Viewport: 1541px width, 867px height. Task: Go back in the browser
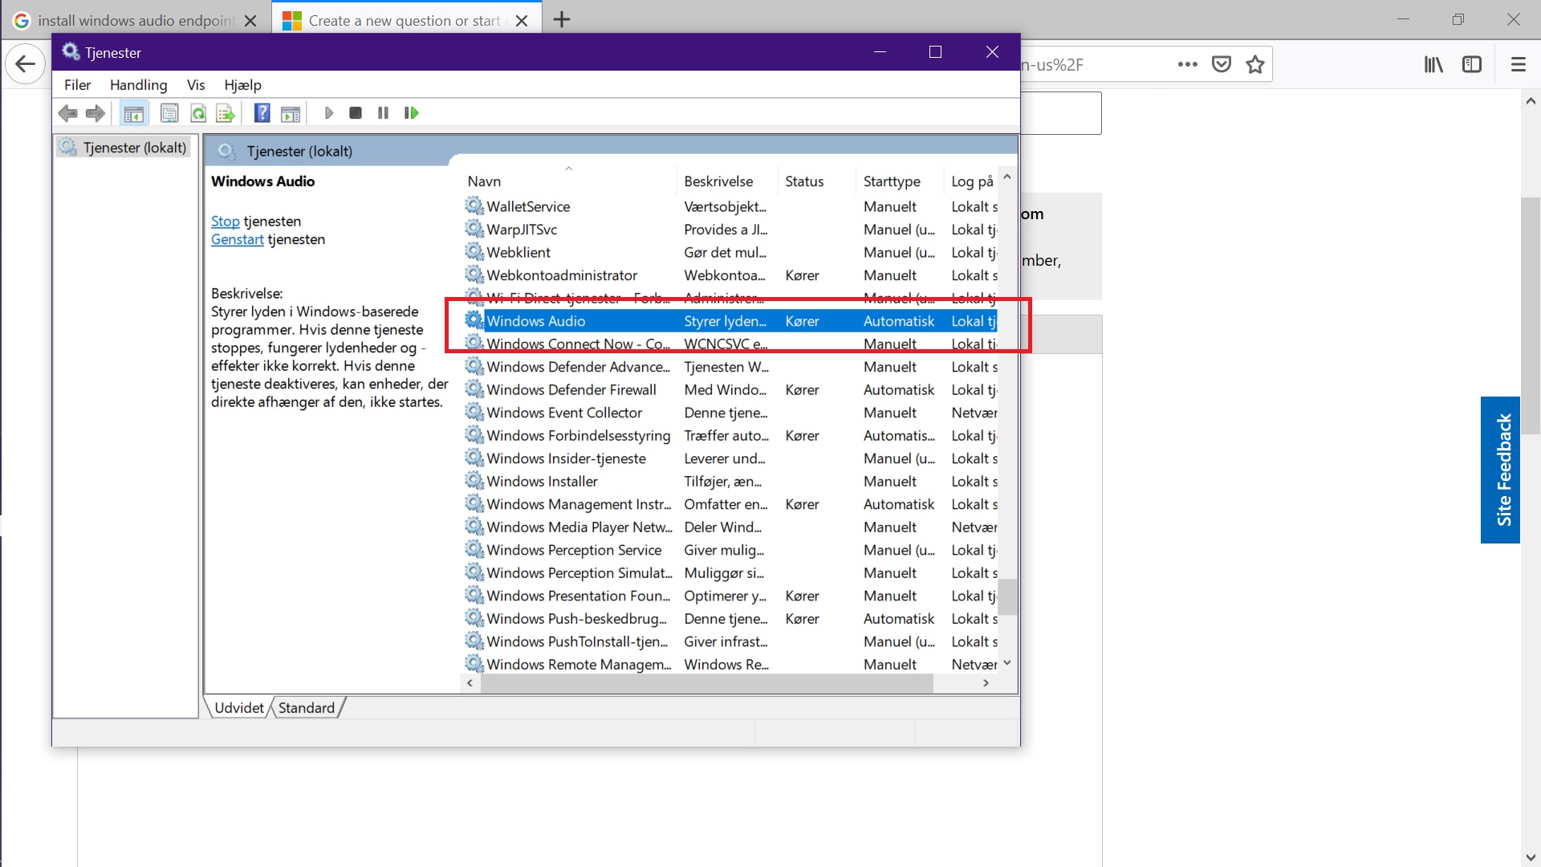[x=25, y=64]
